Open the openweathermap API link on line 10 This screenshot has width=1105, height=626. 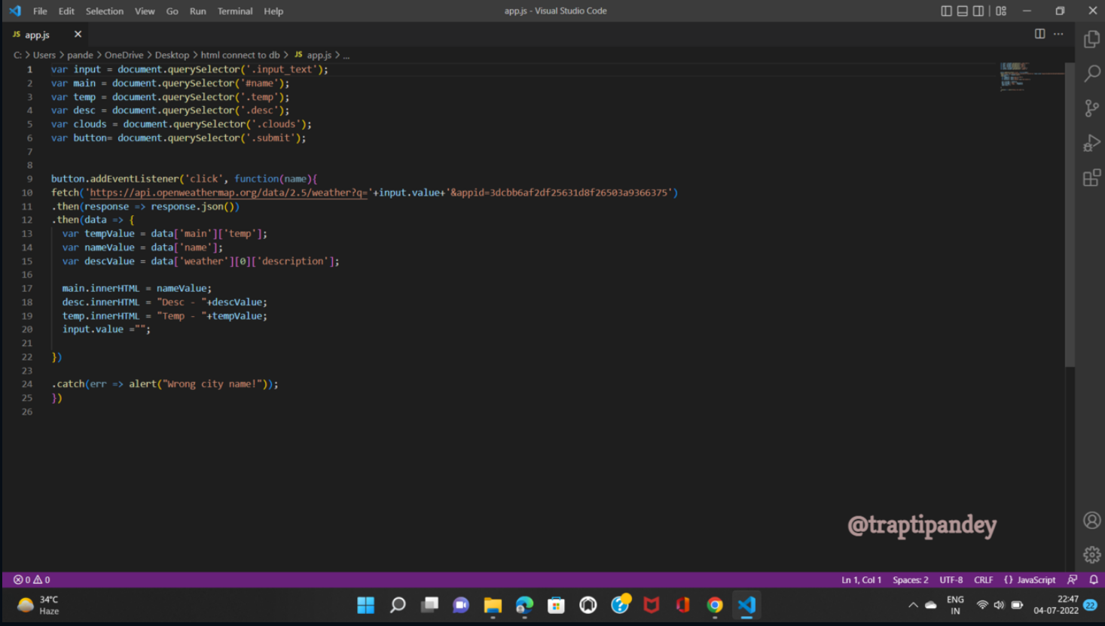coord(228,193)
